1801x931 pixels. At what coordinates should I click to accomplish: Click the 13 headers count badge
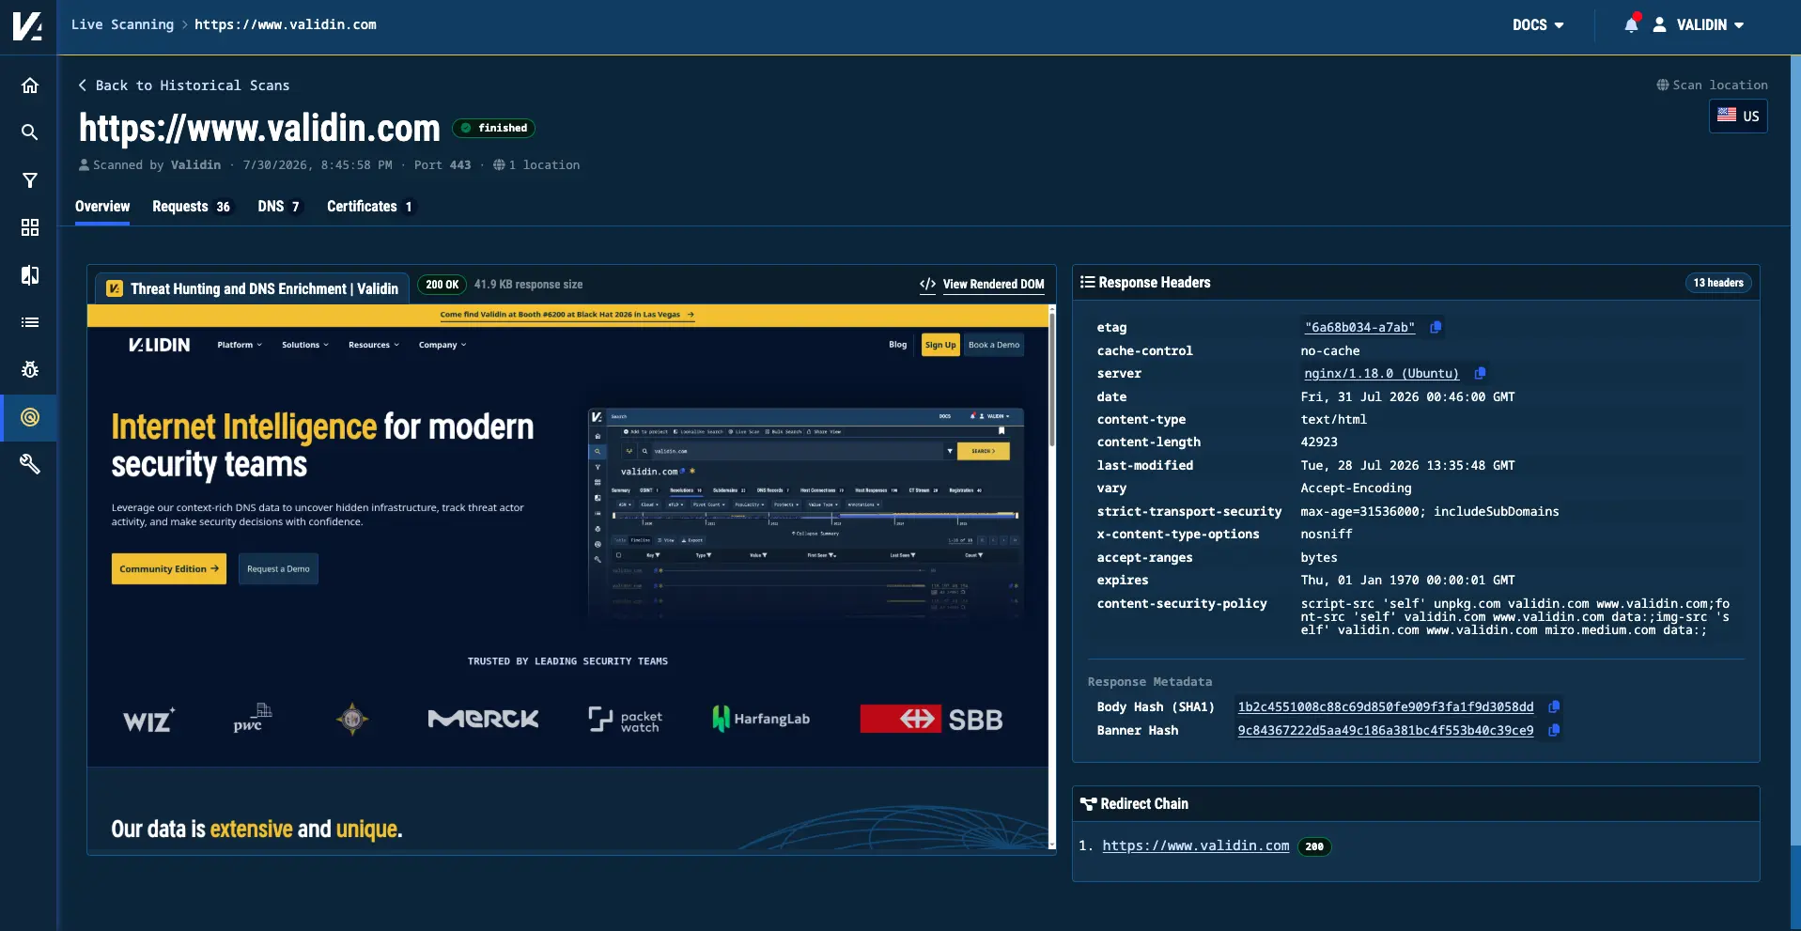(x=1718, y=283)
